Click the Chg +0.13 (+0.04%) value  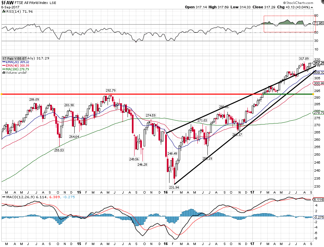(293, 7)
